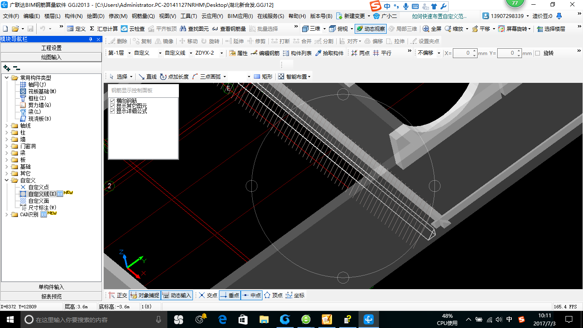583x328 pixels.
Task: Click expand-all plus icon in navigator
Action: pyautogui.click(x=6, y=67)
